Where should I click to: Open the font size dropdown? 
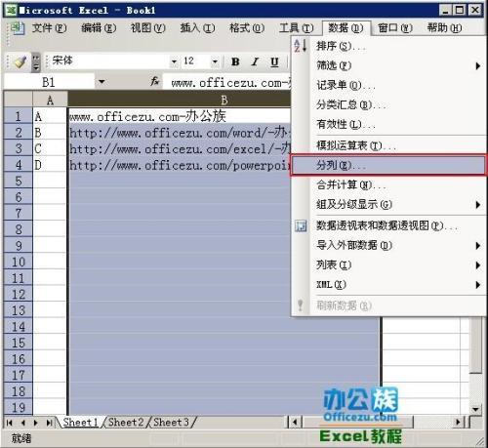coord(215,61)
